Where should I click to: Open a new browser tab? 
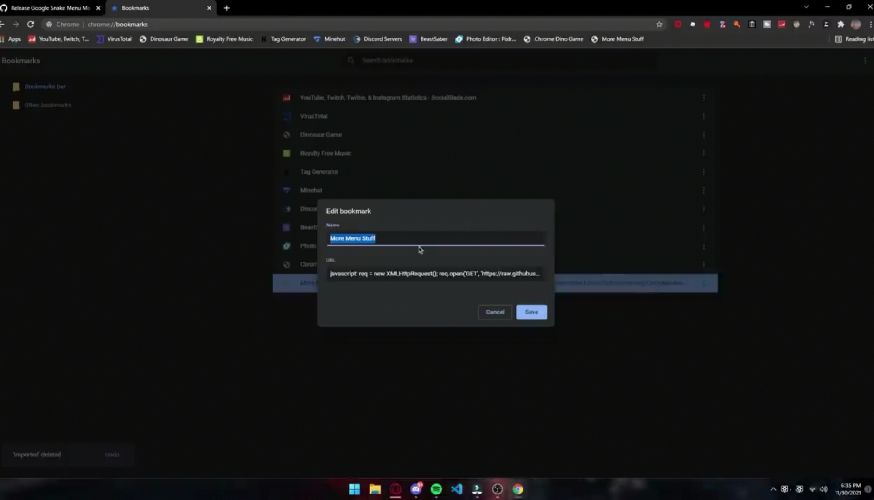pos(226,8)
